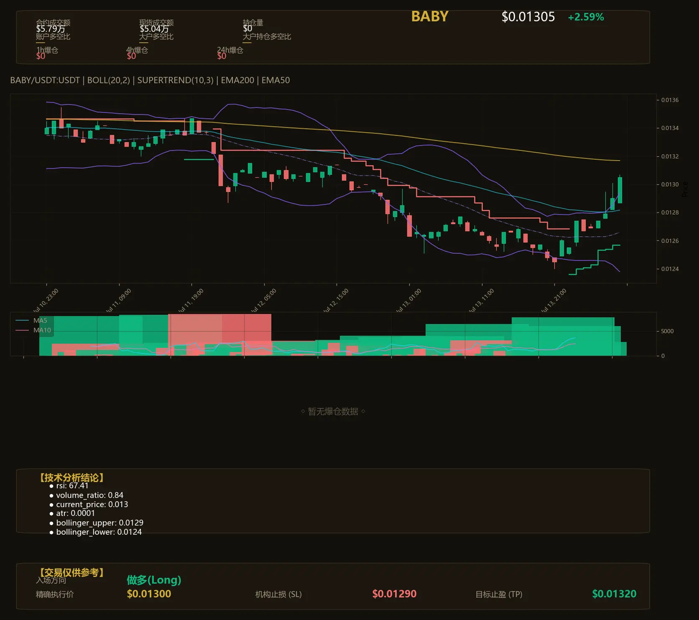Click the 0.0134 price axis label
699x620 pixels.
pos(670,128)
